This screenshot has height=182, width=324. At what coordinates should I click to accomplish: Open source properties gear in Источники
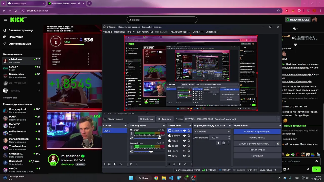[179, 164]
